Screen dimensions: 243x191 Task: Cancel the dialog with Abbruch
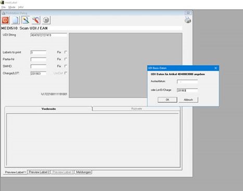[x=188, y=100]
